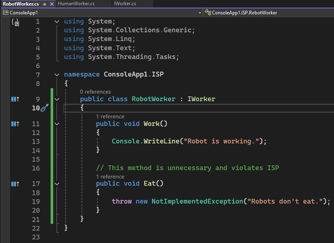334x243 pixels.
Task: Click the curly braces icon beside line 1
Action: (x=15, y=22)
